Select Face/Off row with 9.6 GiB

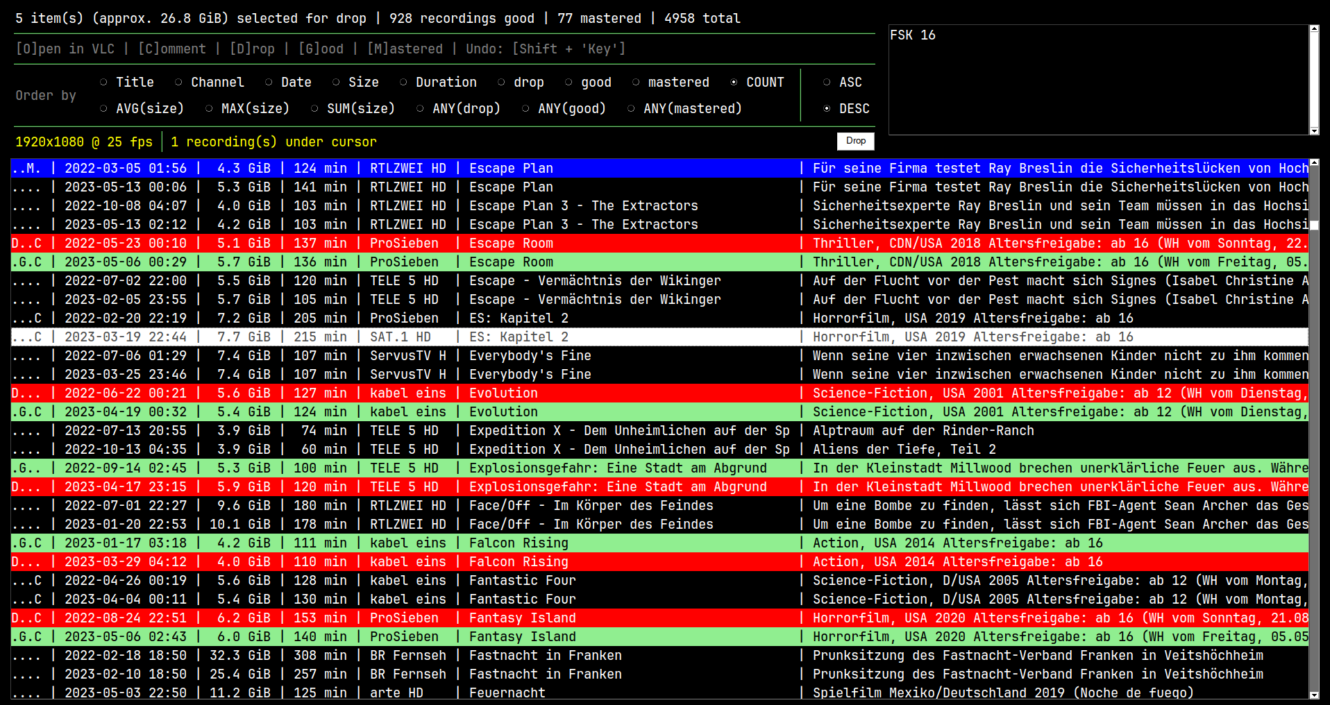(x=659, y=505)
